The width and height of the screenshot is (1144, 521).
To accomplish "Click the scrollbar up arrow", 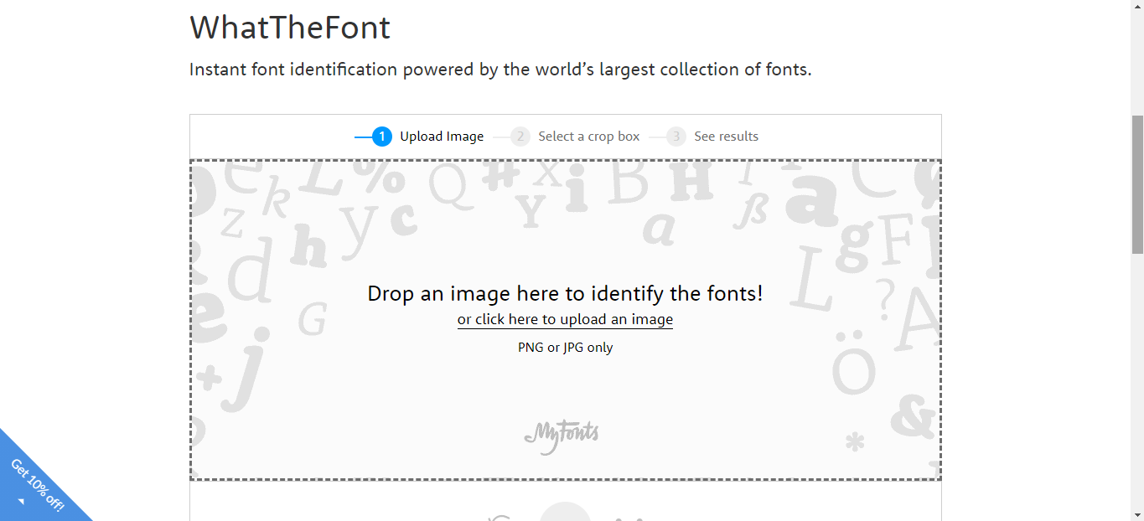I will (1137, 6).
